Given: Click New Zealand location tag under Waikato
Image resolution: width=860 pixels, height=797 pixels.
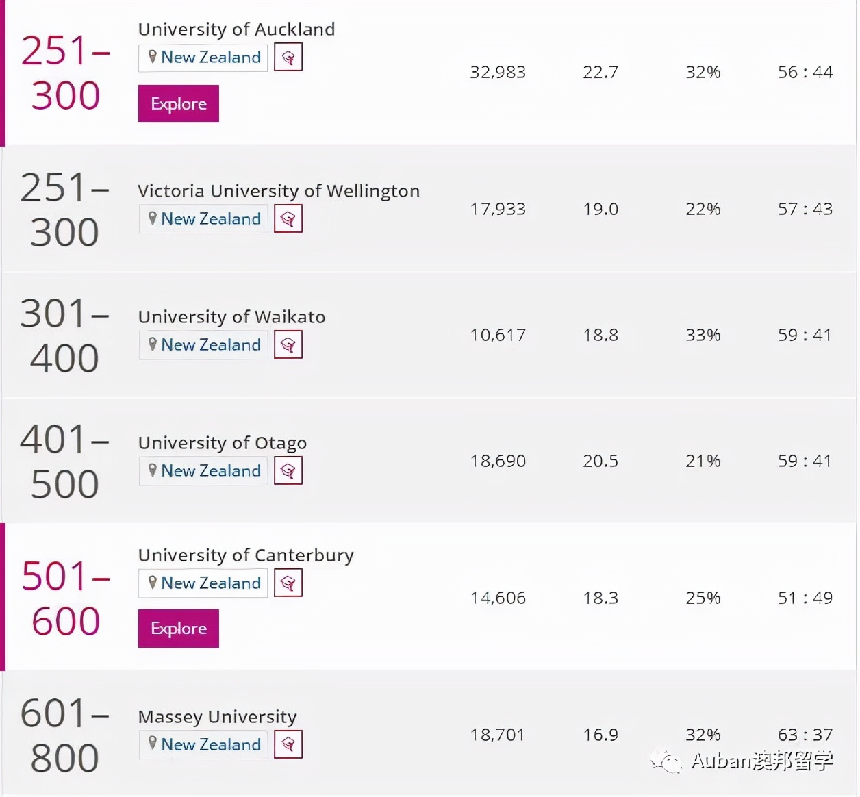Looking at the screenshot, I should click(x=204, y=345).
